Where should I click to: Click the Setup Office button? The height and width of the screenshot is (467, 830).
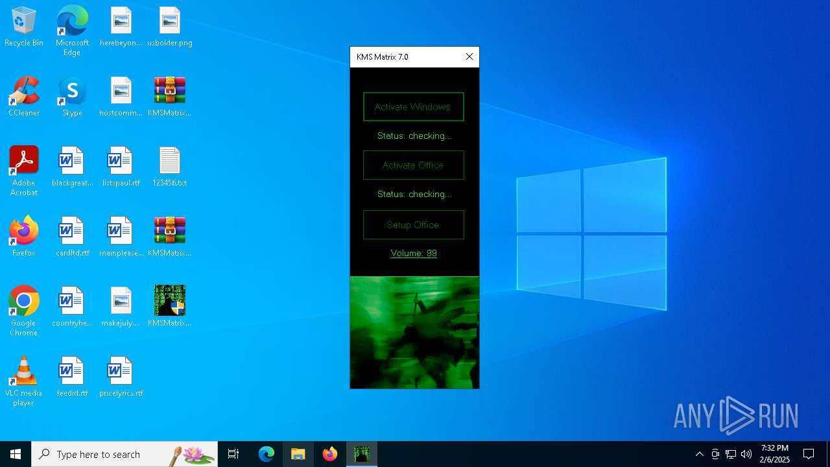414,225
